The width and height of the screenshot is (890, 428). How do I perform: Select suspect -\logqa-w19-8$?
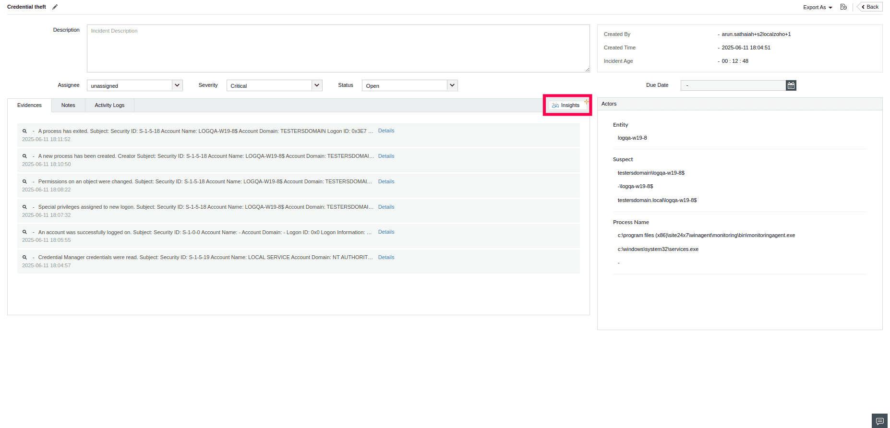(x=635, y=186)
